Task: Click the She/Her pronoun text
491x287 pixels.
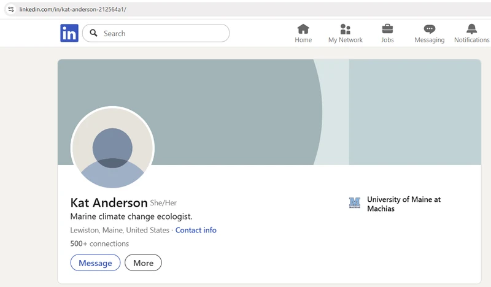Action: [163, 203]
